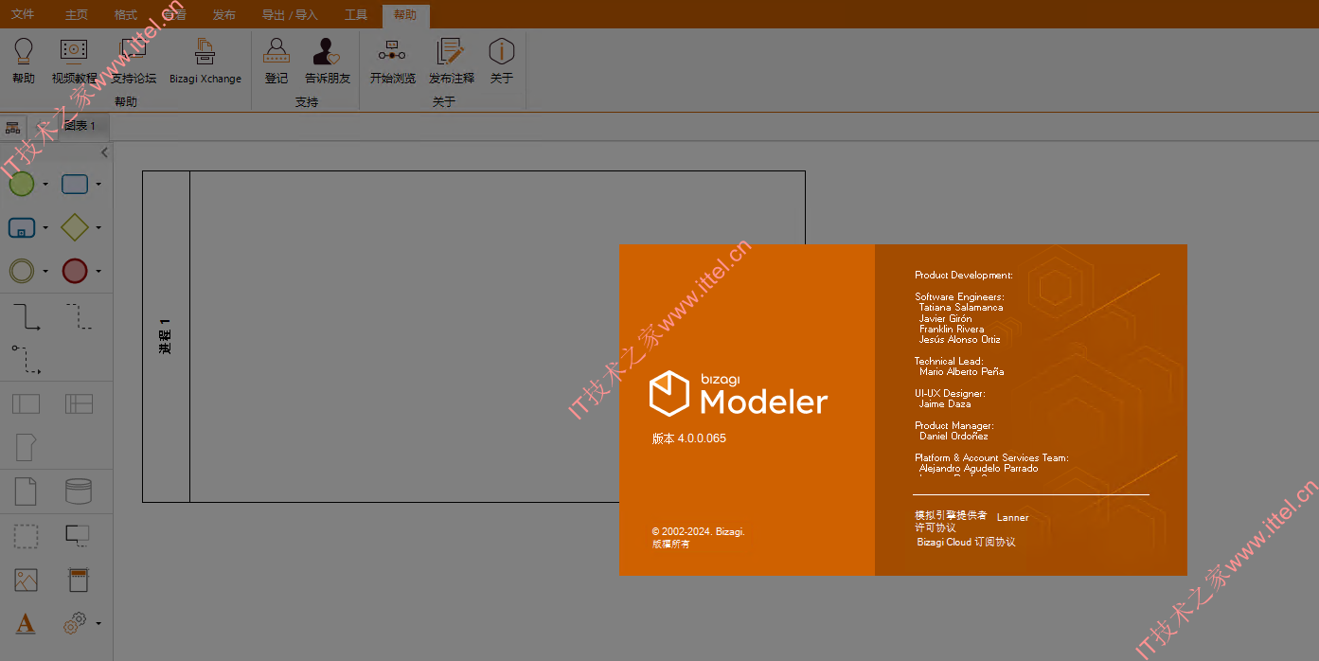Click the Bizagi Modeler logo on splash
Screen dimensions: 1319x661
point(739,393)
